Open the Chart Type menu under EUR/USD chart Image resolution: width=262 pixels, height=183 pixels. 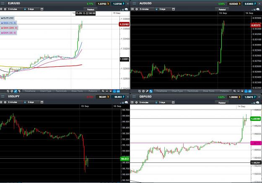click(46, 91)
